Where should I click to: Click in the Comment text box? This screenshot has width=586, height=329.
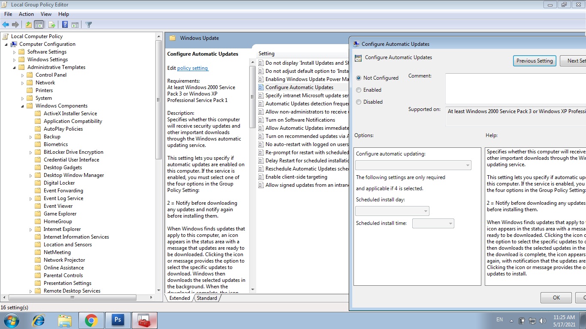[516, 89]
